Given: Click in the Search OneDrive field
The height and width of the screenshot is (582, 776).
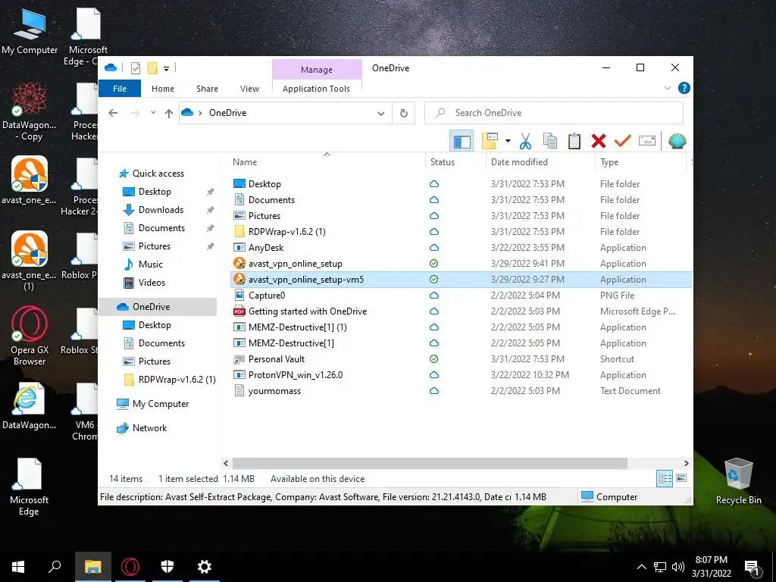Looking at the screenshot, I should [x=554, y=113].
